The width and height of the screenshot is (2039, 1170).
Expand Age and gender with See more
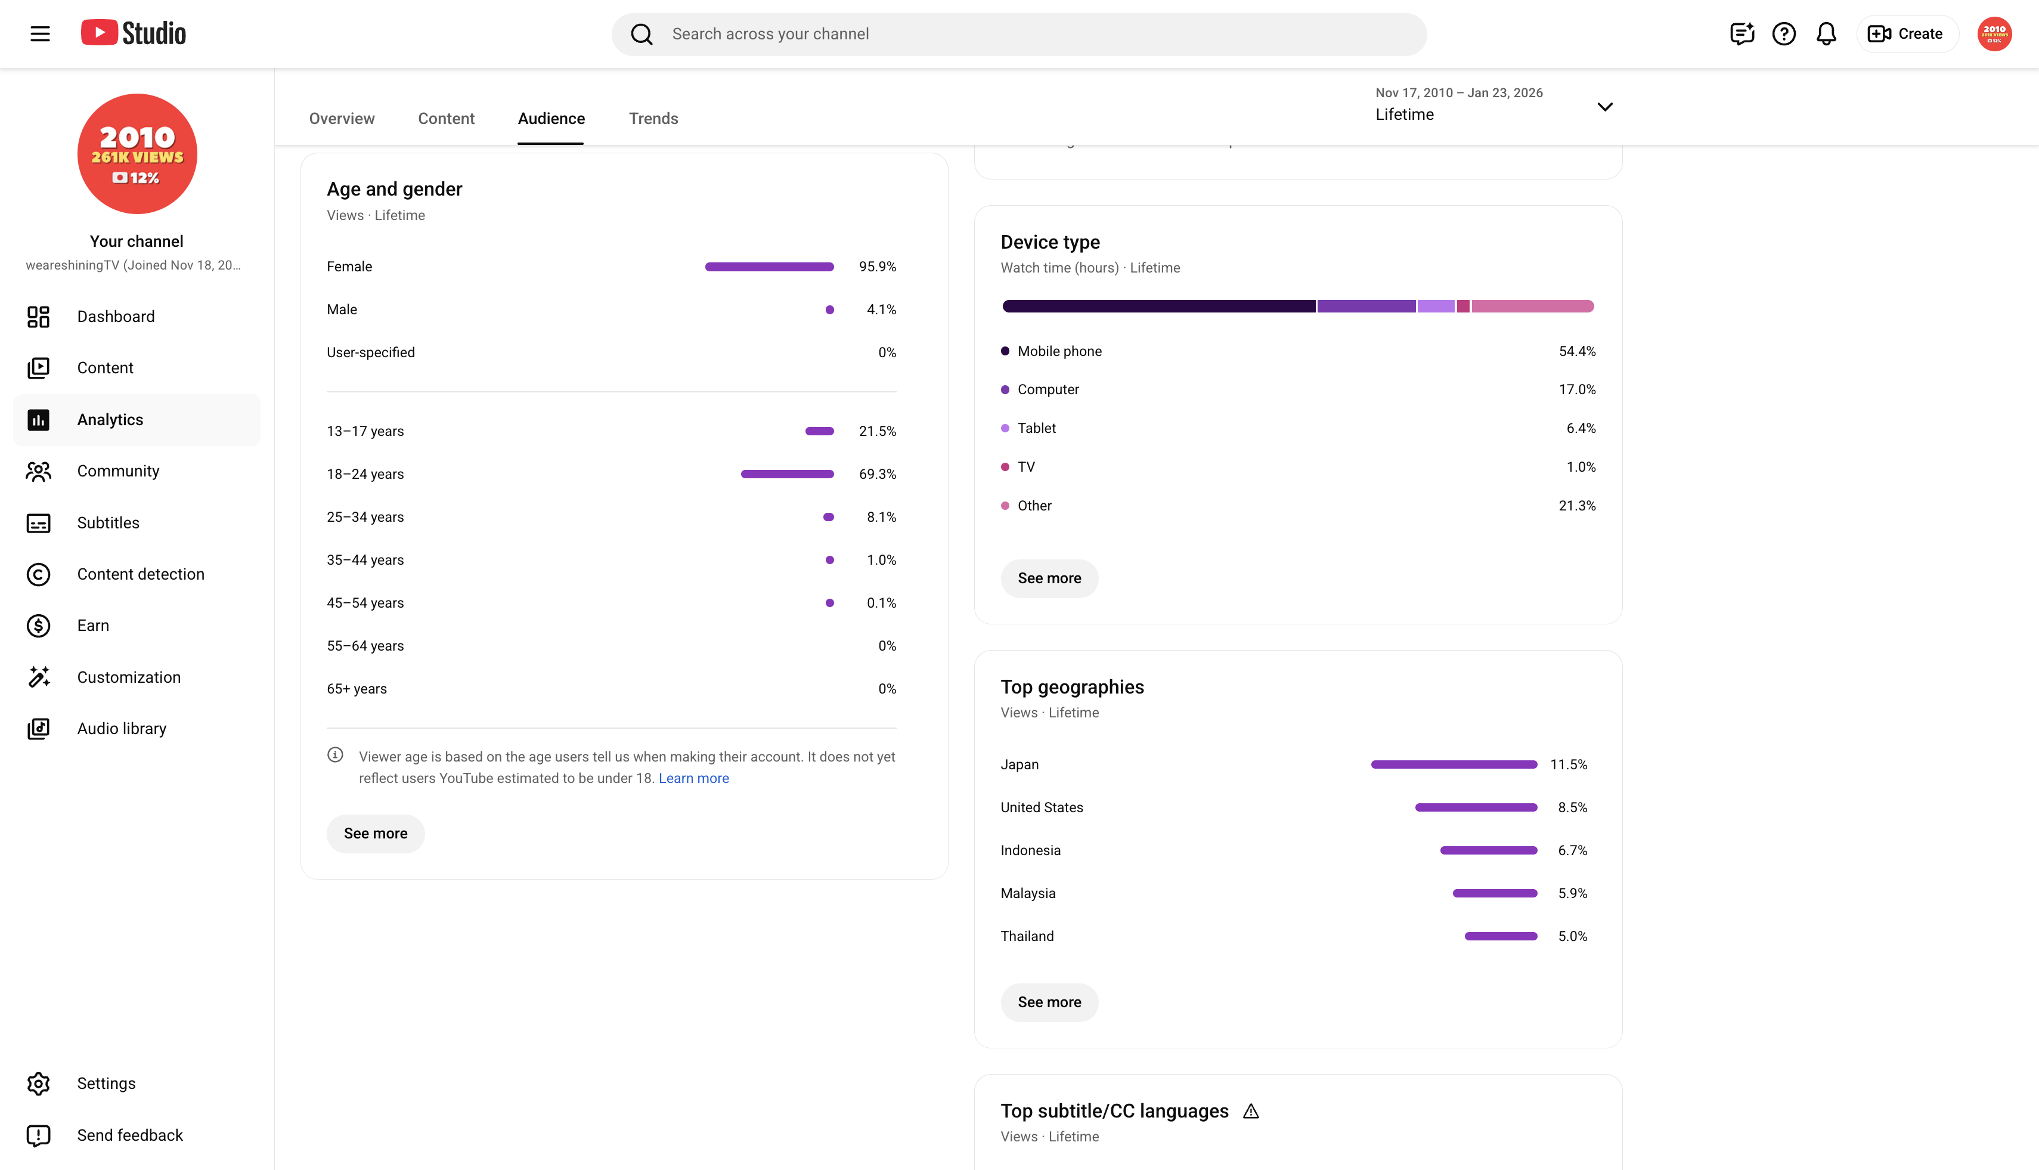375,834
